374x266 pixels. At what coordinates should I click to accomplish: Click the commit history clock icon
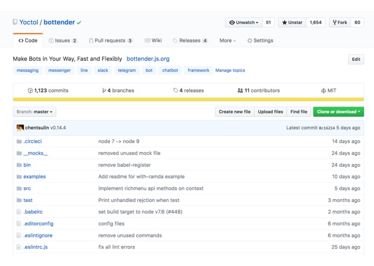pyautogui.click(x=30, y=90)
